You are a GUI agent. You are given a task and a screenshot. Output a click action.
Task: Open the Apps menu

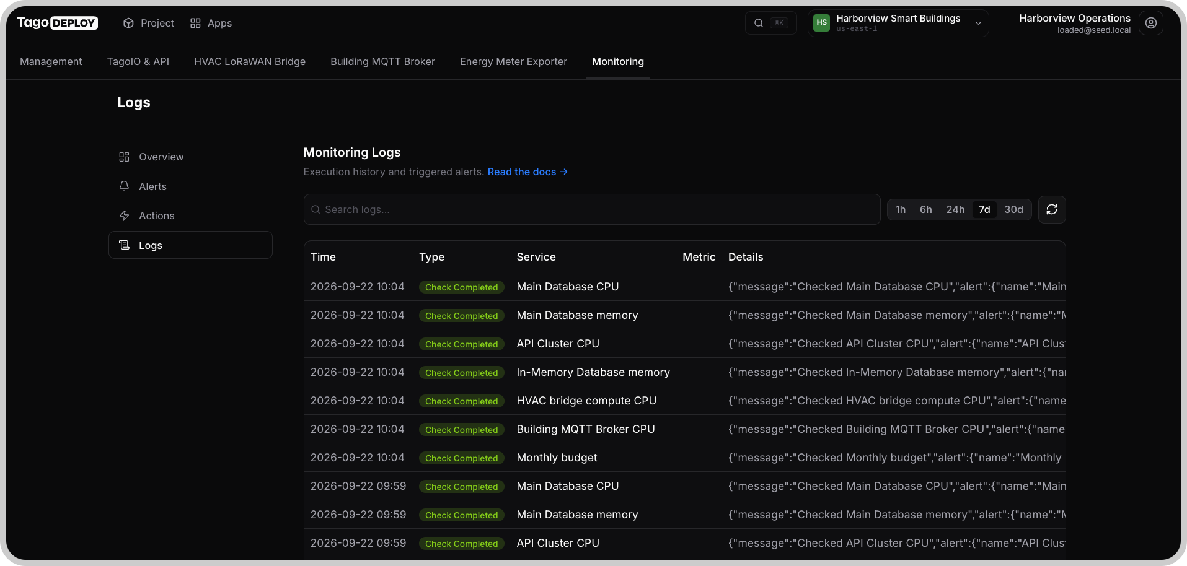pos(211,23)
